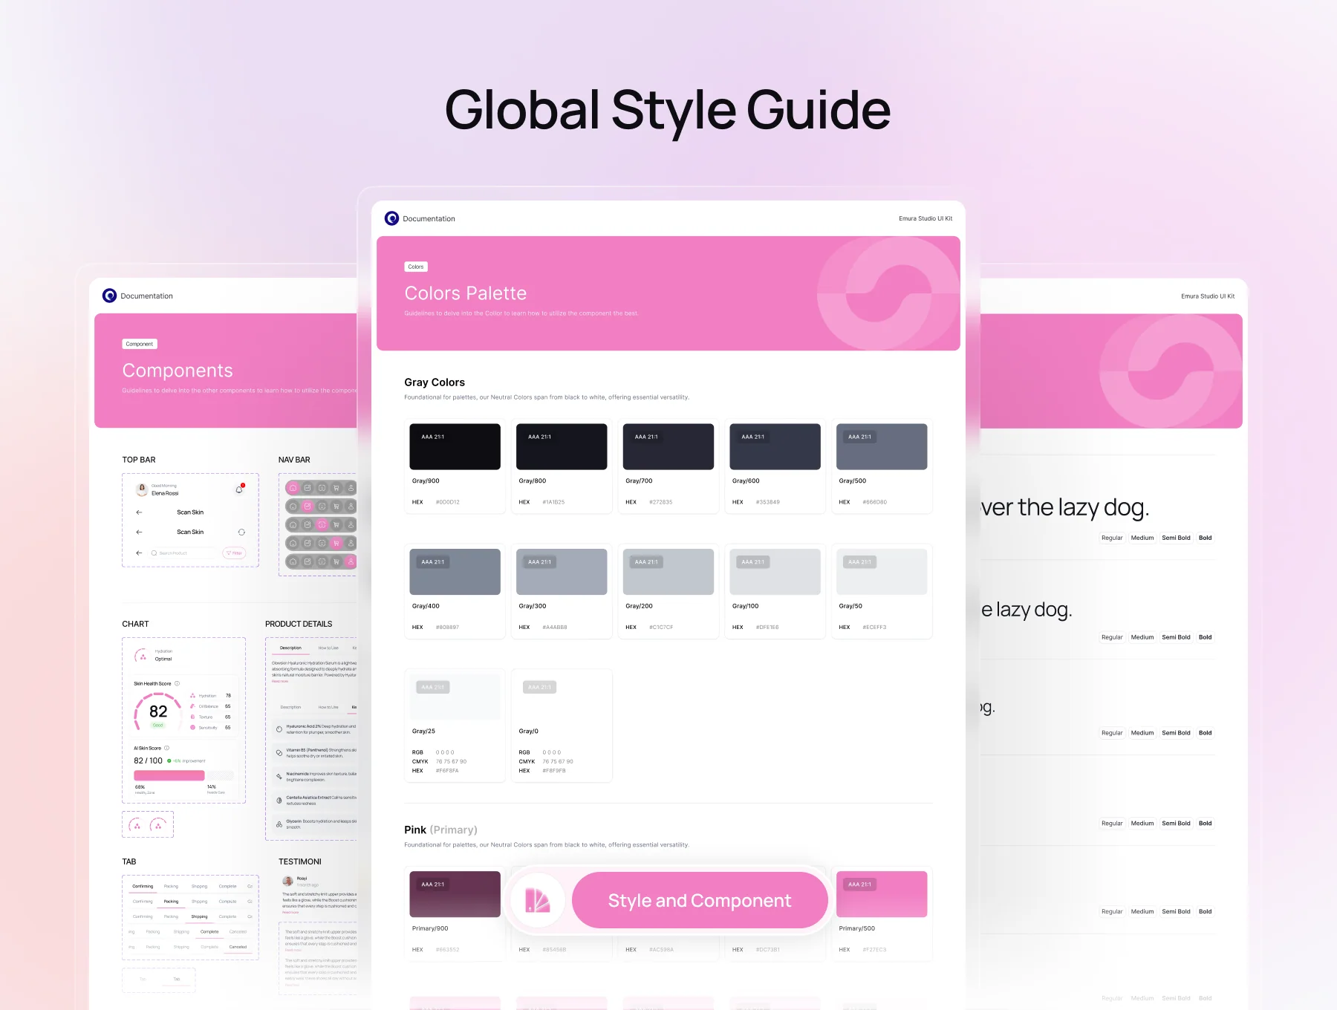
Task: Click the Niacinamide ingredient icon
Action: click(x=279, y=777)
